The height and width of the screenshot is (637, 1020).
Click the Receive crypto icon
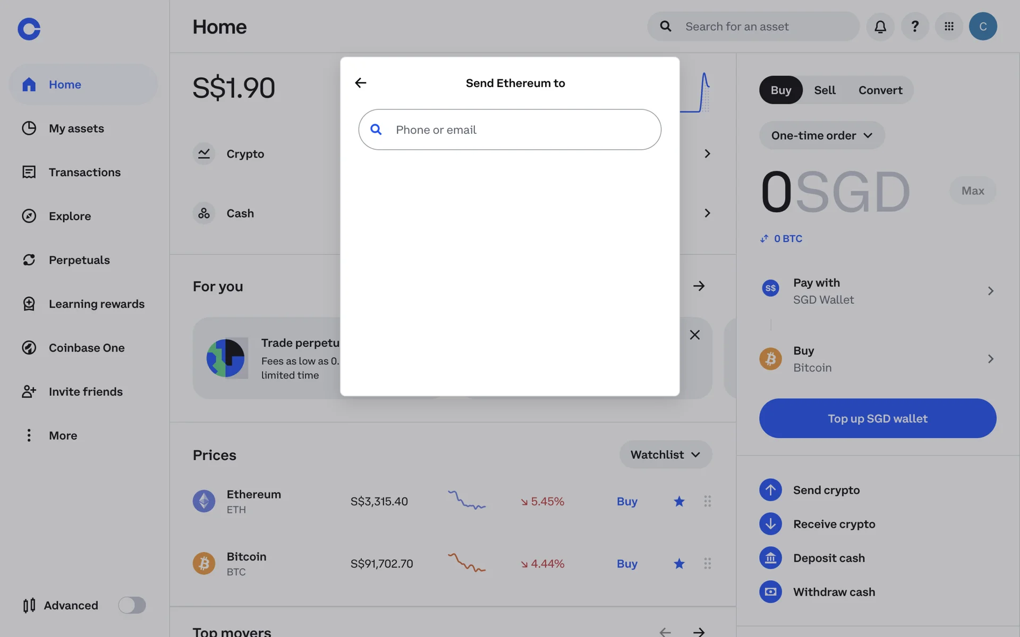pos(770,524)
